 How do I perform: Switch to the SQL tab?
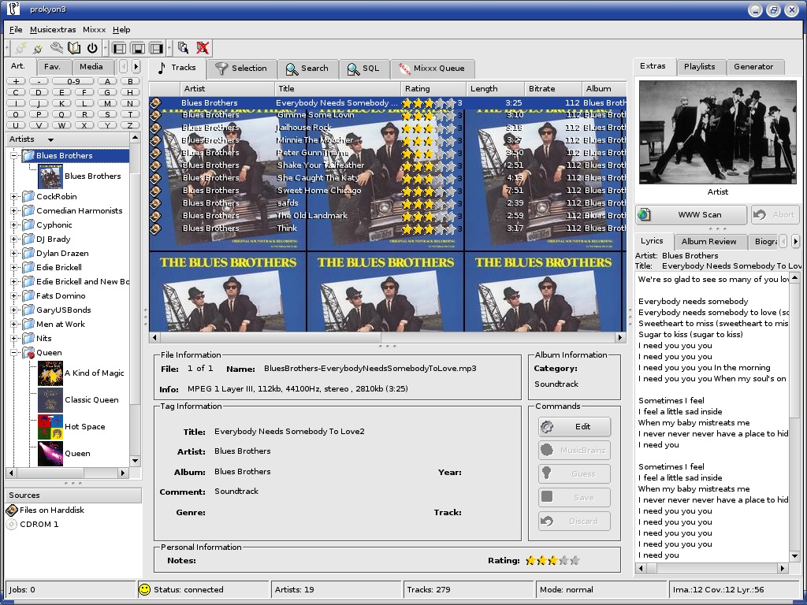363,69
